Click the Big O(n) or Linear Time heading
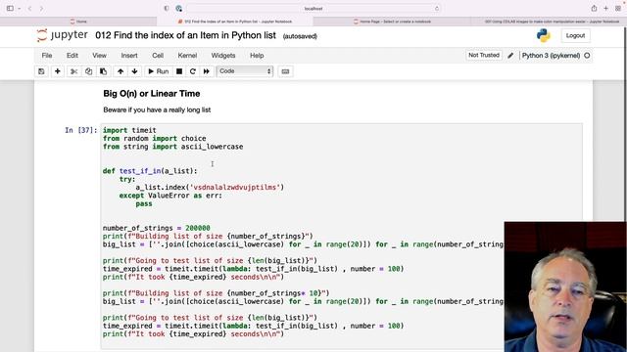The image size is (627, 352). (152, 94)
